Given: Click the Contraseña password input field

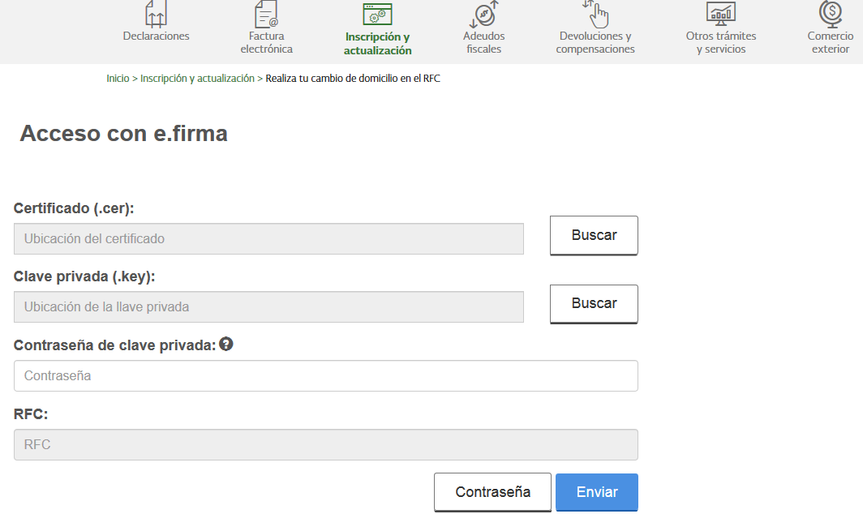Looking at the screenshot, I should tap(326, 376).
